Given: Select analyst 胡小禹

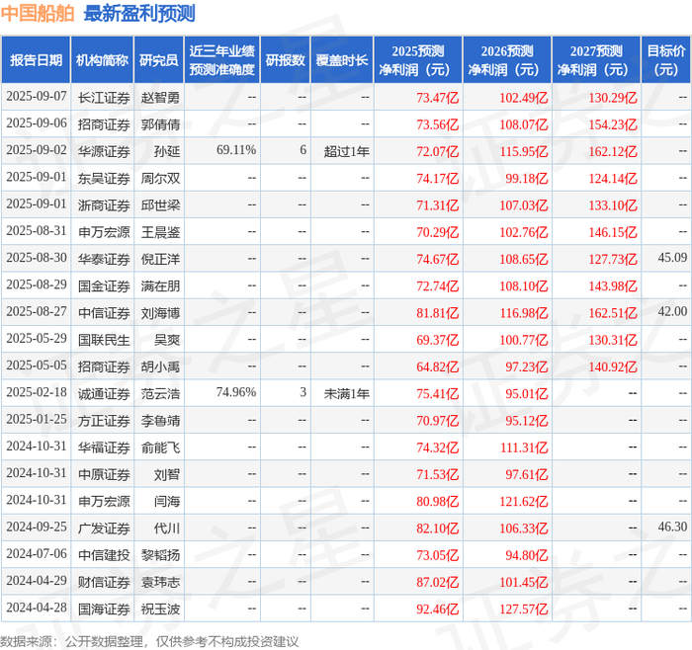Looking at the screenshot, I should [160, 366].
